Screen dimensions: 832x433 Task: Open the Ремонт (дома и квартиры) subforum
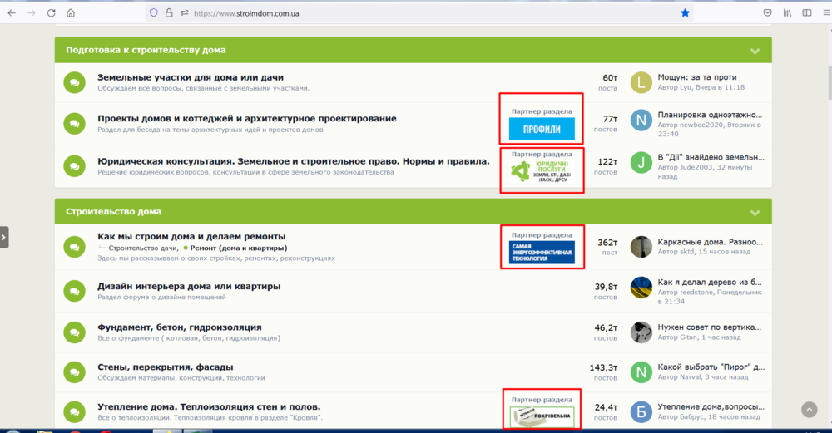tap(239, 248)
